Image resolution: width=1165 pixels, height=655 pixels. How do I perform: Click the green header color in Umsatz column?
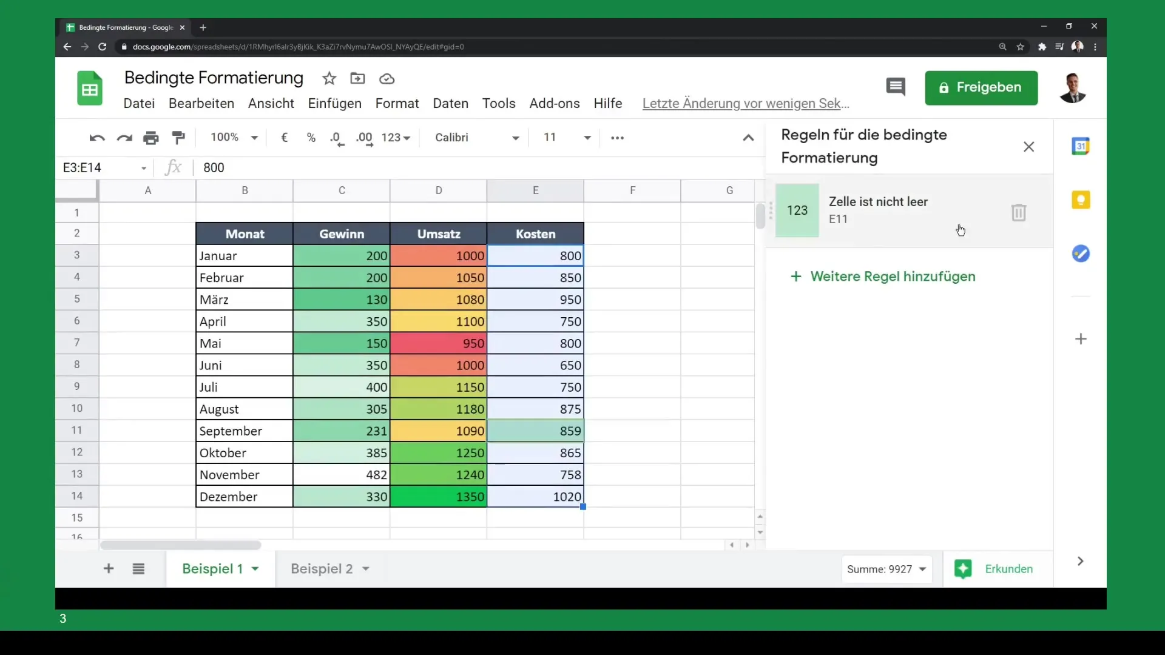point(439,233)
